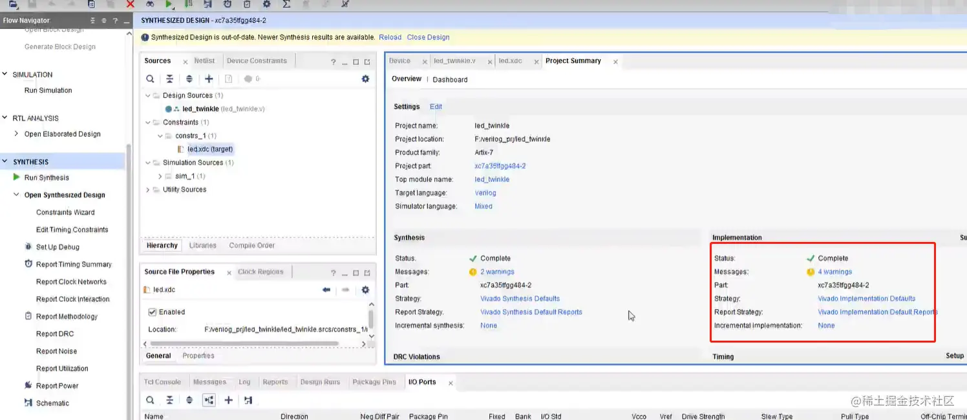967x420 pixels.
Task: Expand the sim_1 tree node
Action: (x=160, y=176)
